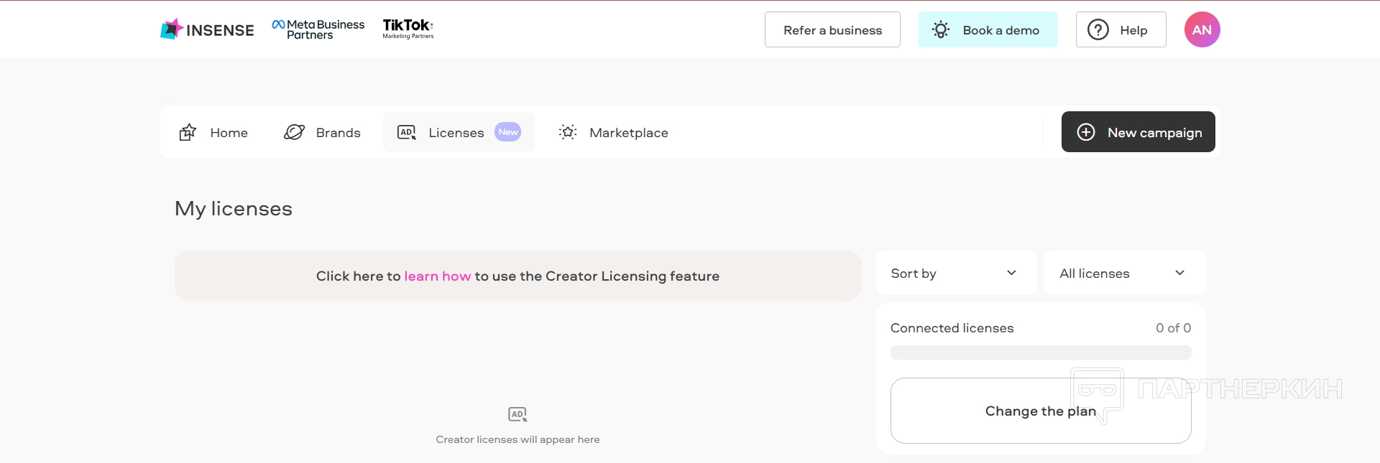Switch to the Marketplace tab
This screenshot has width=1380, height=463.
[628, 133]
